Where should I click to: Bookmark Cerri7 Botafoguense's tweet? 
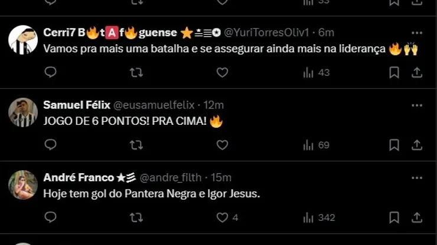(x=394, y=72)
